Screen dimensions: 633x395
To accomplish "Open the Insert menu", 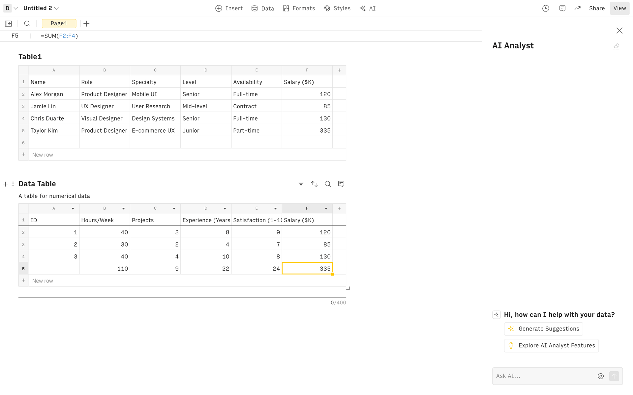I will (x=229, y=9).
